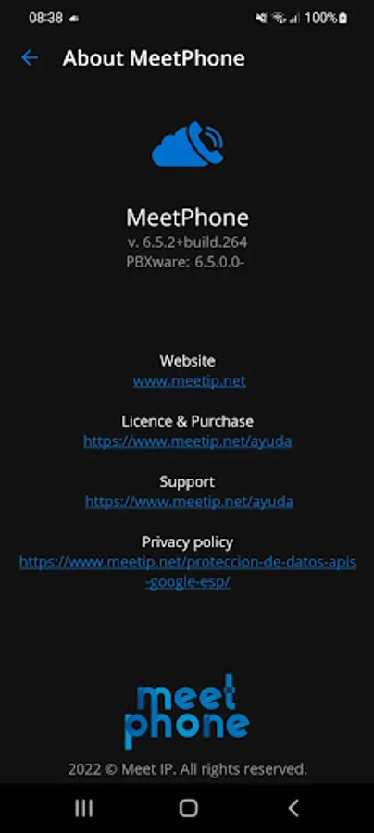Open the Support ayuda link
Image resolution: width=374 pixels, height=833 pixels.
coord(189,501)
